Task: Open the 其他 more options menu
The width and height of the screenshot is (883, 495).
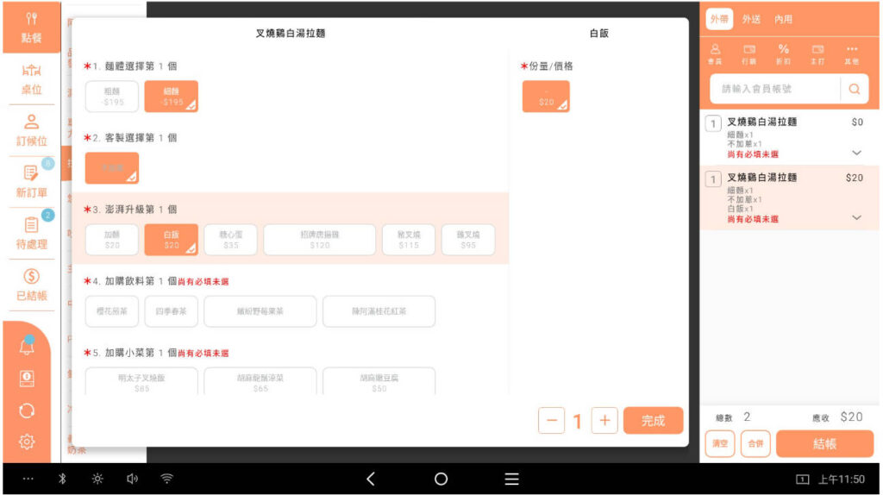Action: (x=852, y=53)
